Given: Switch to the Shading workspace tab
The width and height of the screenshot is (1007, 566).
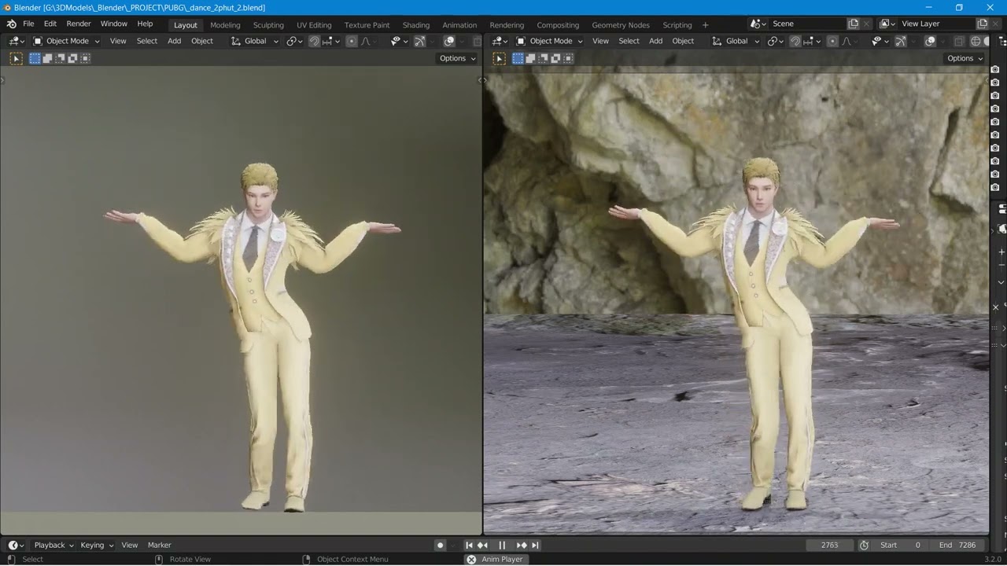Looking at the screenshot, I should (x=416, y=25).
